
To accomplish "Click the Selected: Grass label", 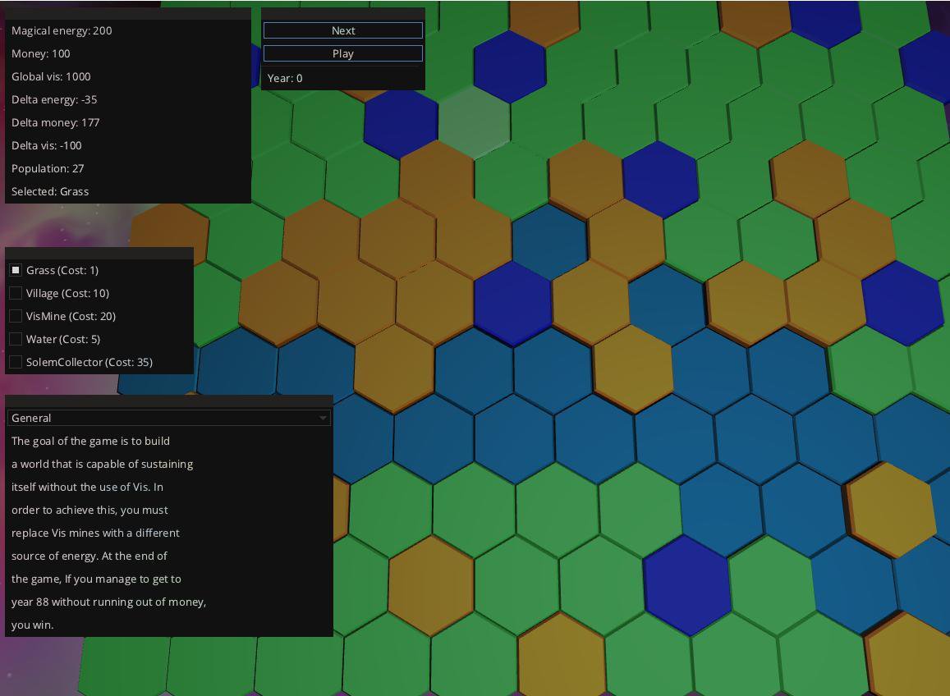I will (50, 191).
